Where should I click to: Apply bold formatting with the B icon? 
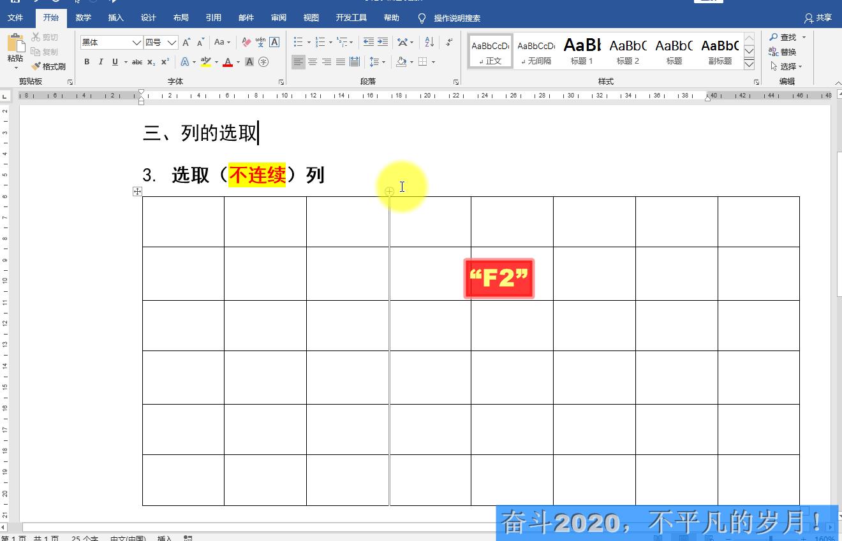[x=87, y=62]
